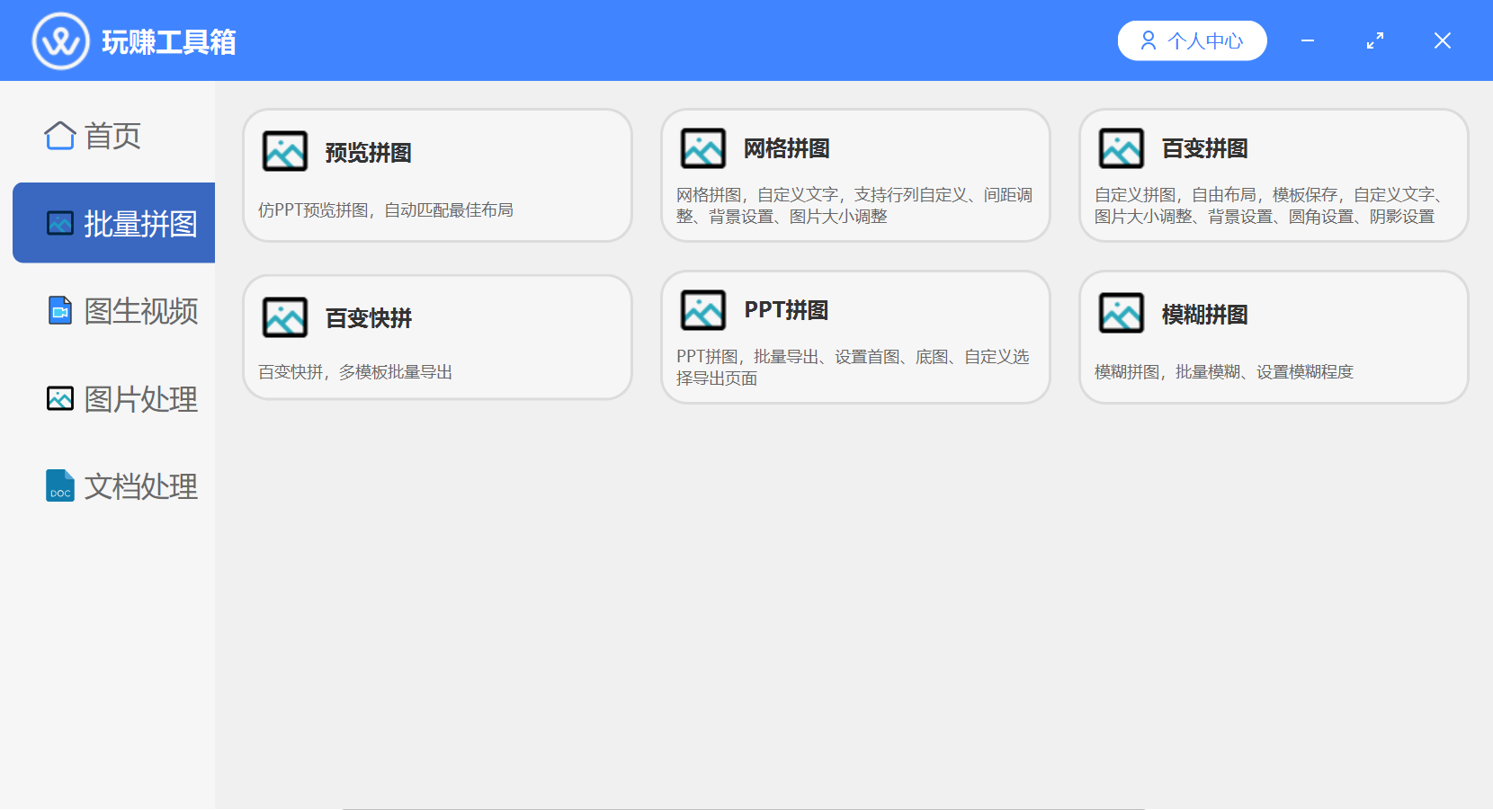Maximize the window with the expand icon
This screenshot has height=810, width=1493.
[1375, 40]
